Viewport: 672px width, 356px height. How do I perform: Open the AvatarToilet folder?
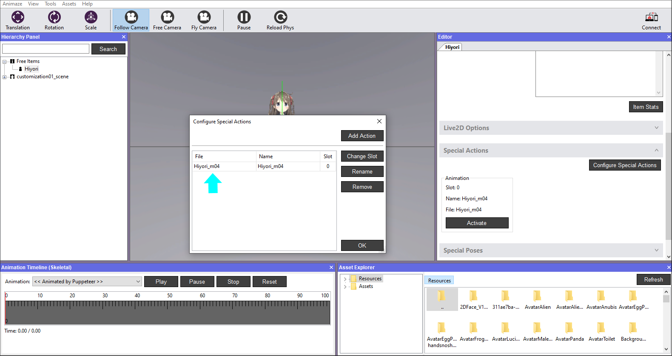click(601, 331)
